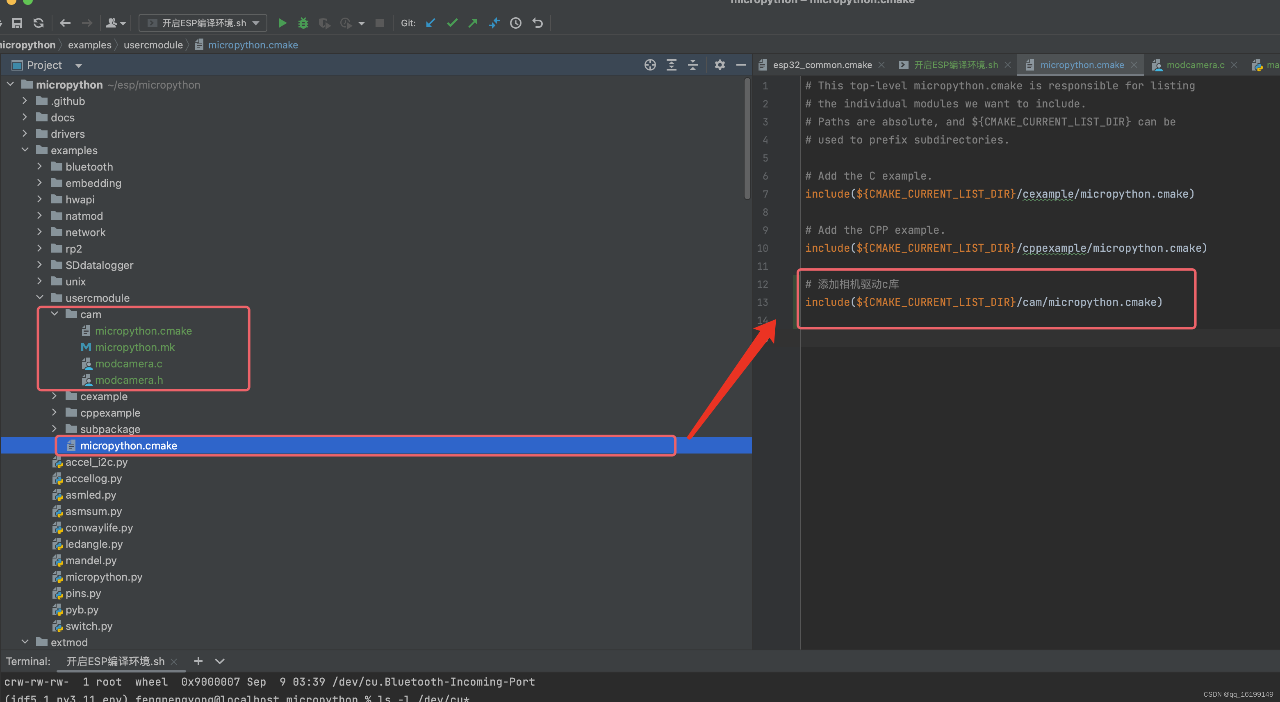Image resolution: width=1280 pixels, height=702 pixels.
Task: Switch to the esp32_common.cmake tab
Action: pos(822,65)
